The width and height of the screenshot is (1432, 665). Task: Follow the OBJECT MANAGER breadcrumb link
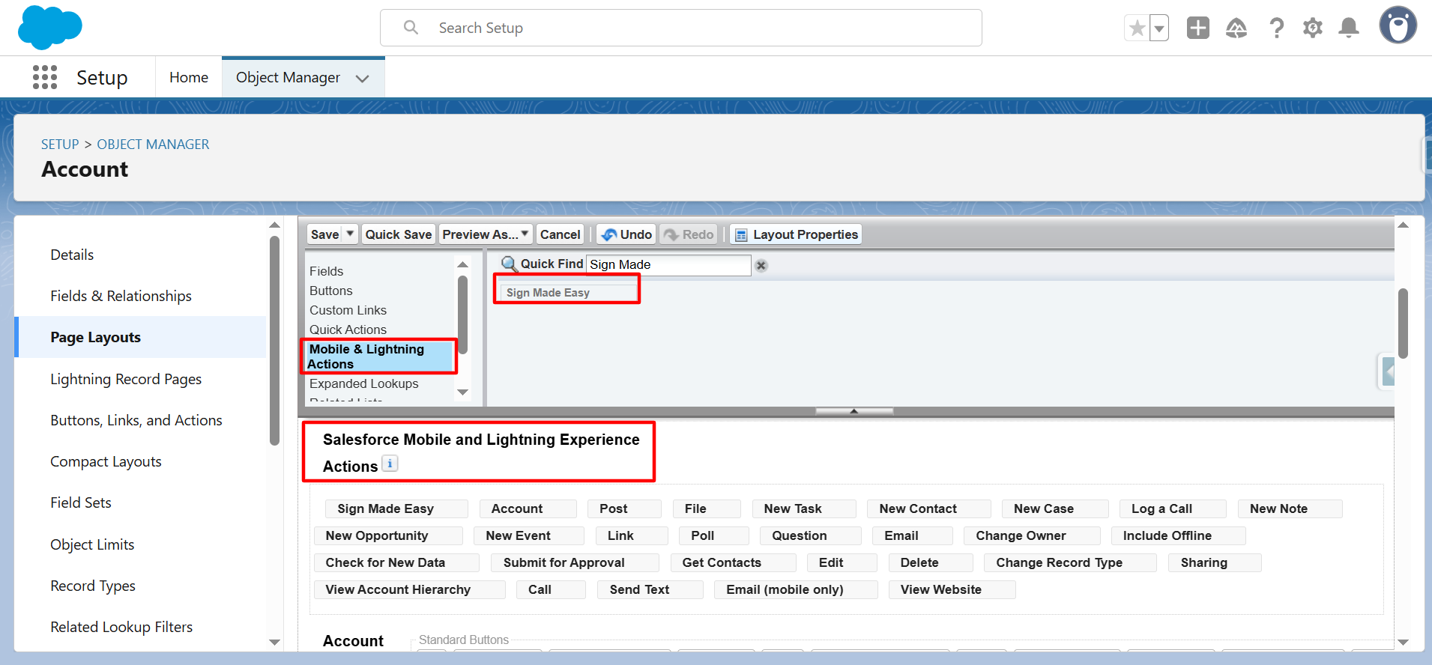153,144
